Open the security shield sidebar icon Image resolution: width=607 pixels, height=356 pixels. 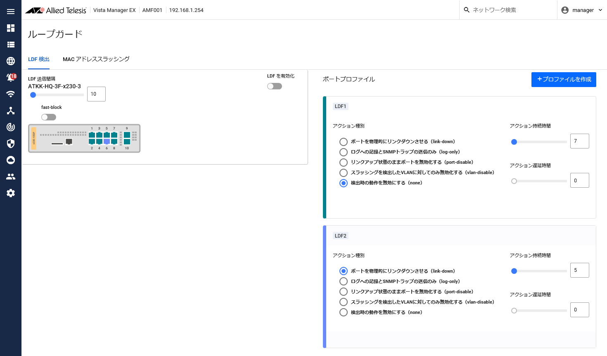click(11, 144)
